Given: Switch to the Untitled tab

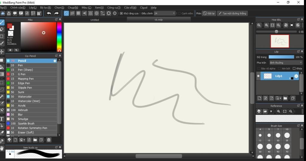Looking at the screenshot, I should point(95,20).
